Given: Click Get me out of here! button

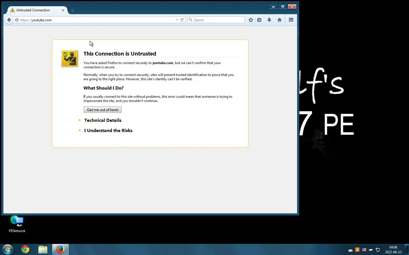Looking at the screenshot, I should coord(103,110).
